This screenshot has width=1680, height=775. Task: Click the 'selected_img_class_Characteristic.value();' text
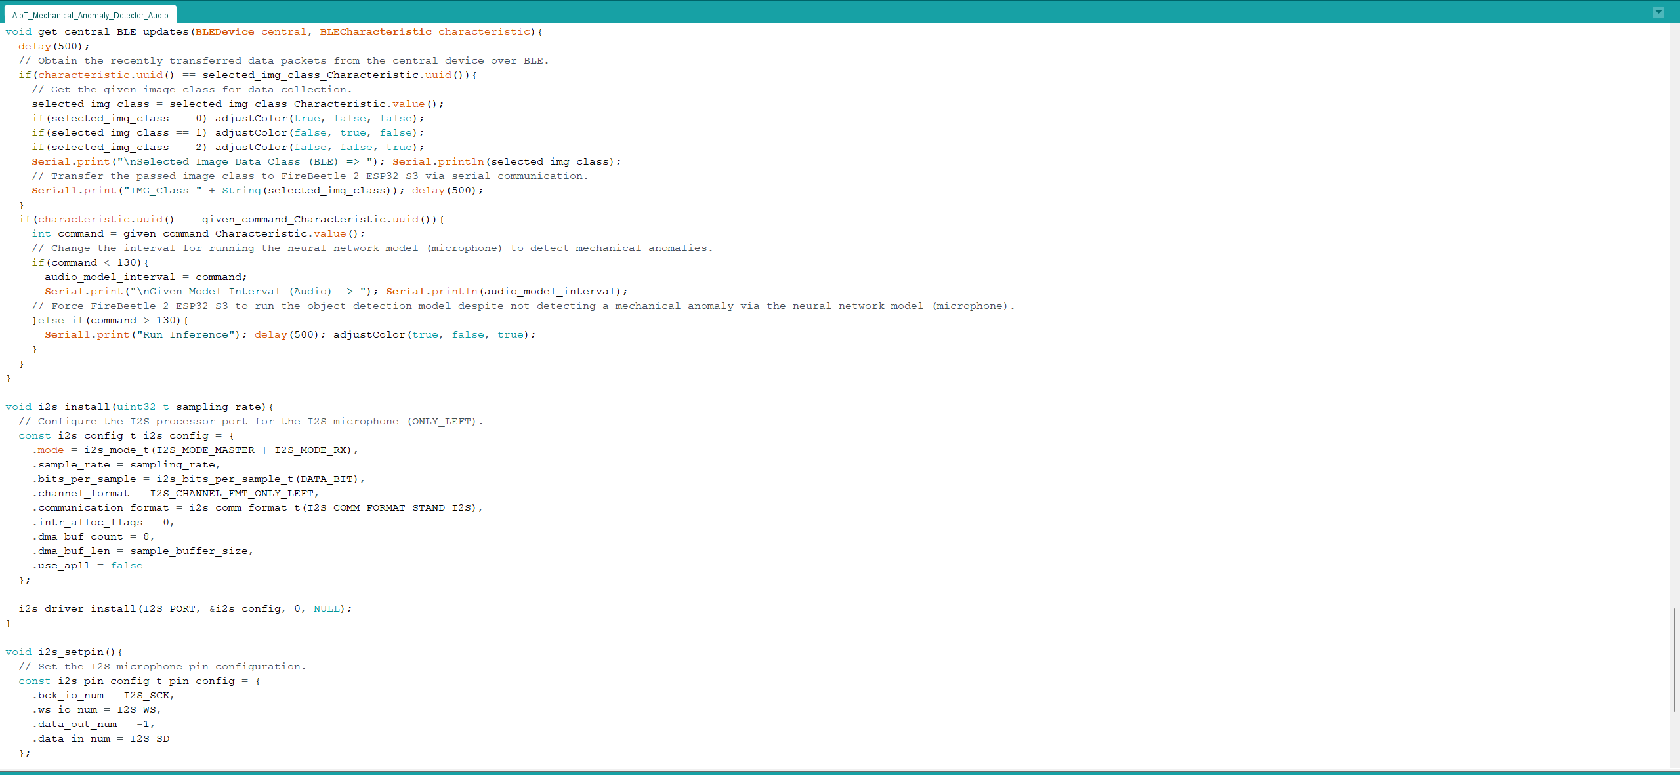pos(306,104)
